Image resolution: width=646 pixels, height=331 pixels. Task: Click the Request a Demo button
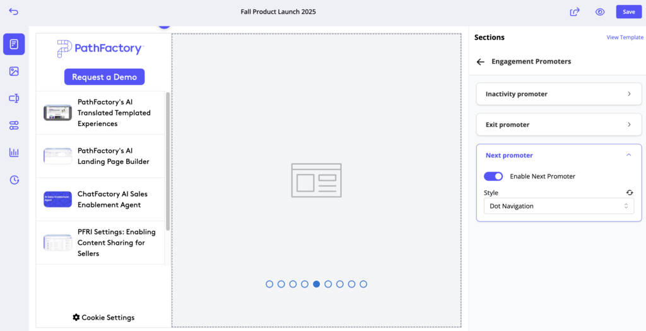(105, 77)
